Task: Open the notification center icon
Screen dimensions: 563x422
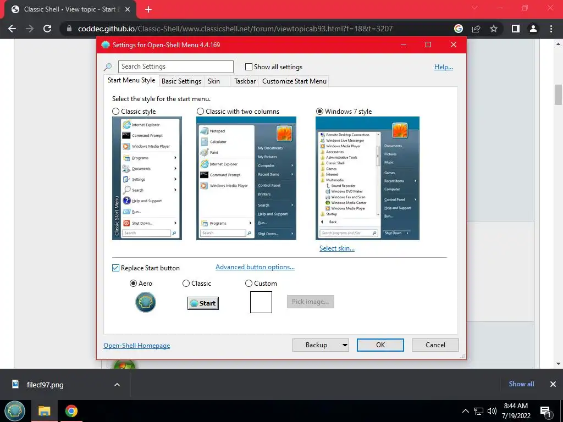Action: tap(545, 412)
